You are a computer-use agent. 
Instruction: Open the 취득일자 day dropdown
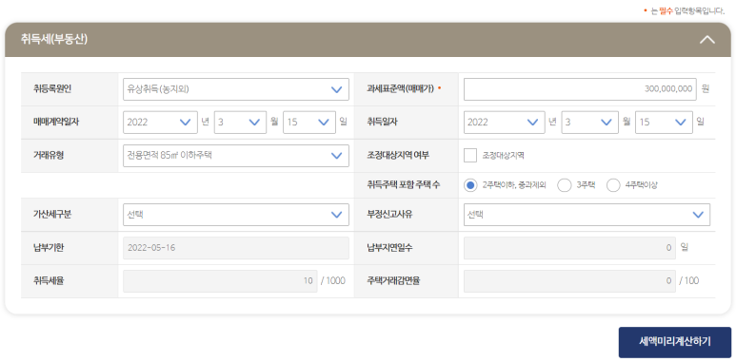coord(664,123)
